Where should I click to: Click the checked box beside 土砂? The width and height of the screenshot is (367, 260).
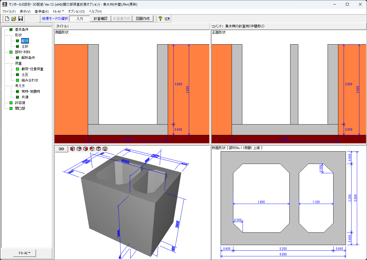click(x=17, y=46)
